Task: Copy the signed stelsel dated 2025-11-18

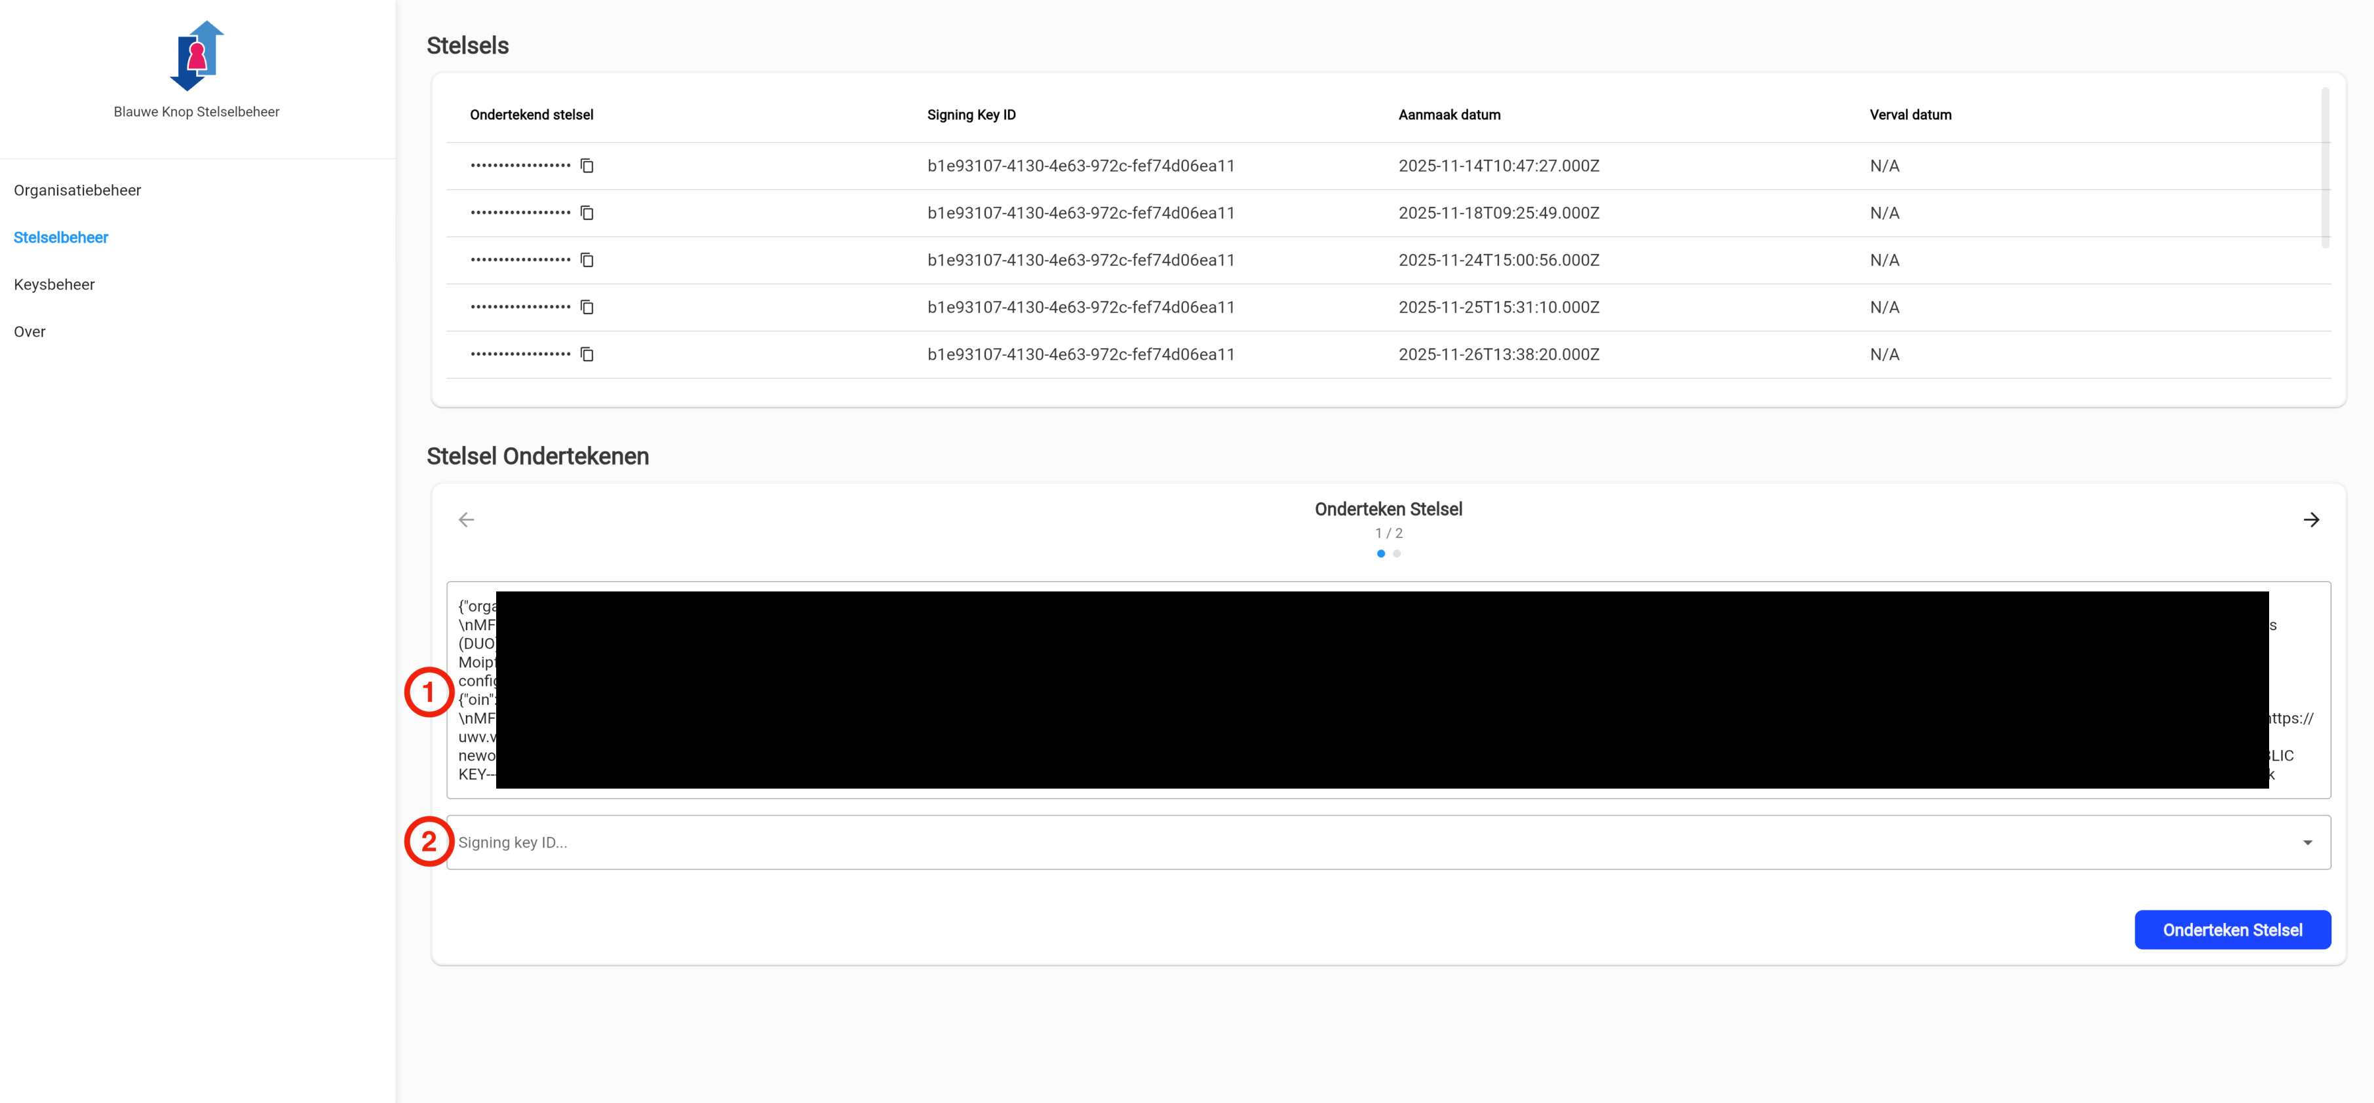Action: (587, 213)
